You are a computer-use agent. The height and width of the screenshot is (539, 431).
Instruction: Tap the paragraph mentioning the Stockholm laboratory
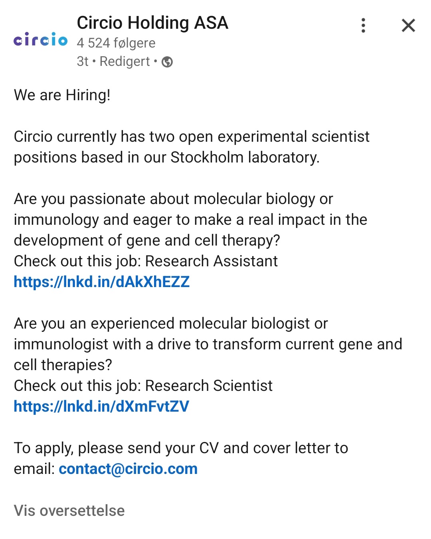(x=192, y=147)
